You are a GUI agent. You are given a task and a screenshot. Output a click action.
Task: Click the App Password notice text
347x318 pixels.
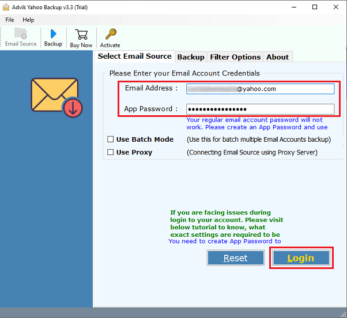pyautogui.click(x=257, y=123)
